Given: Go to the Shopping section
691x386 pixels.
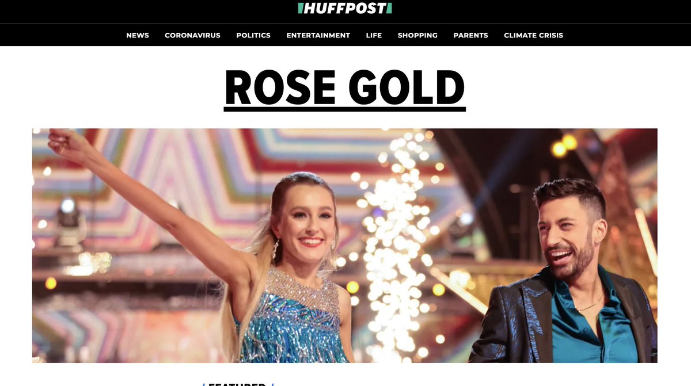Looking at the screenshot, I should (417, 35).
